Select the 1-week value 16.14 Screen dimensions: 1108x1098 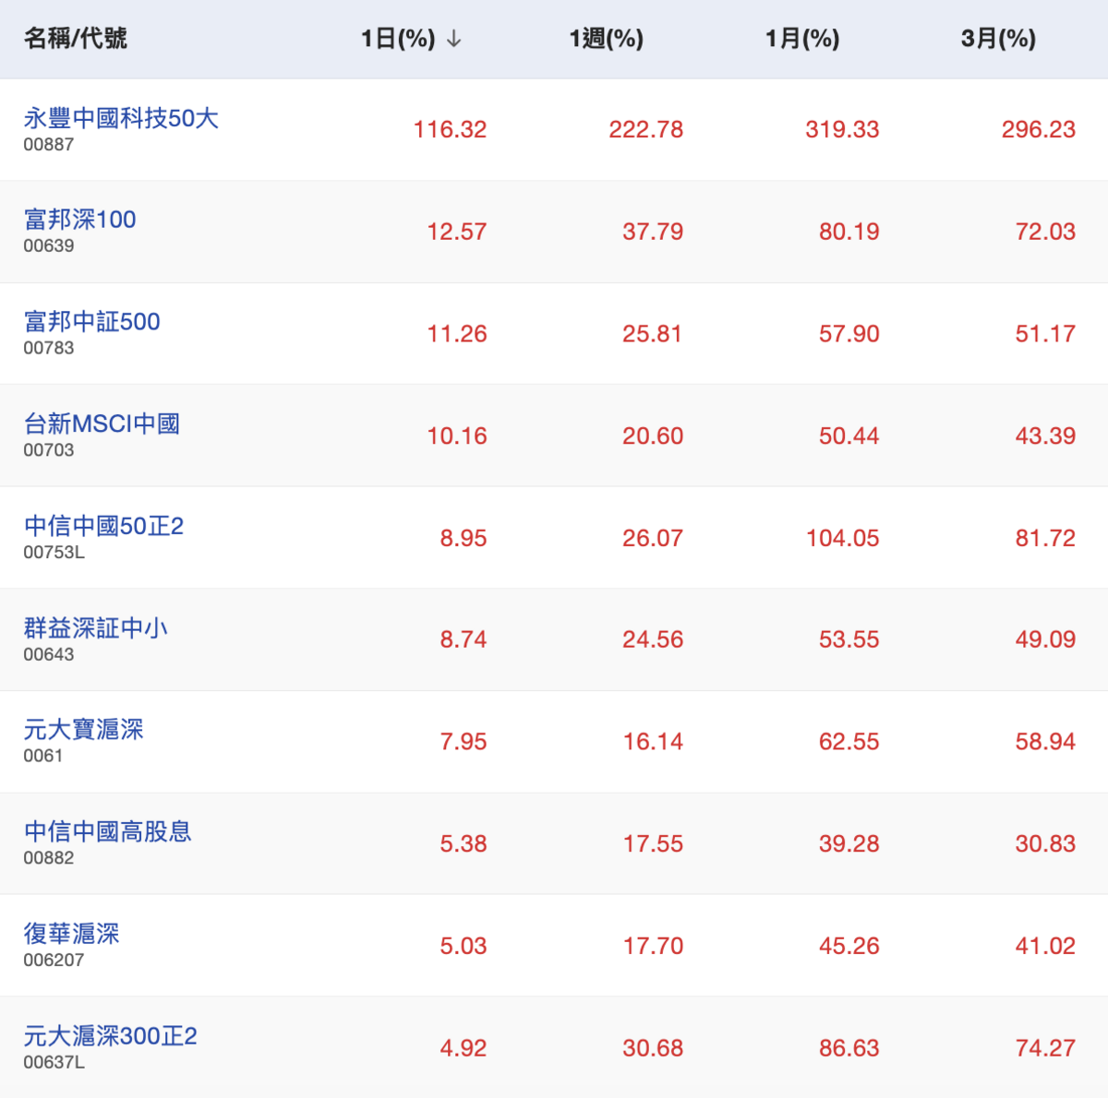653,742
